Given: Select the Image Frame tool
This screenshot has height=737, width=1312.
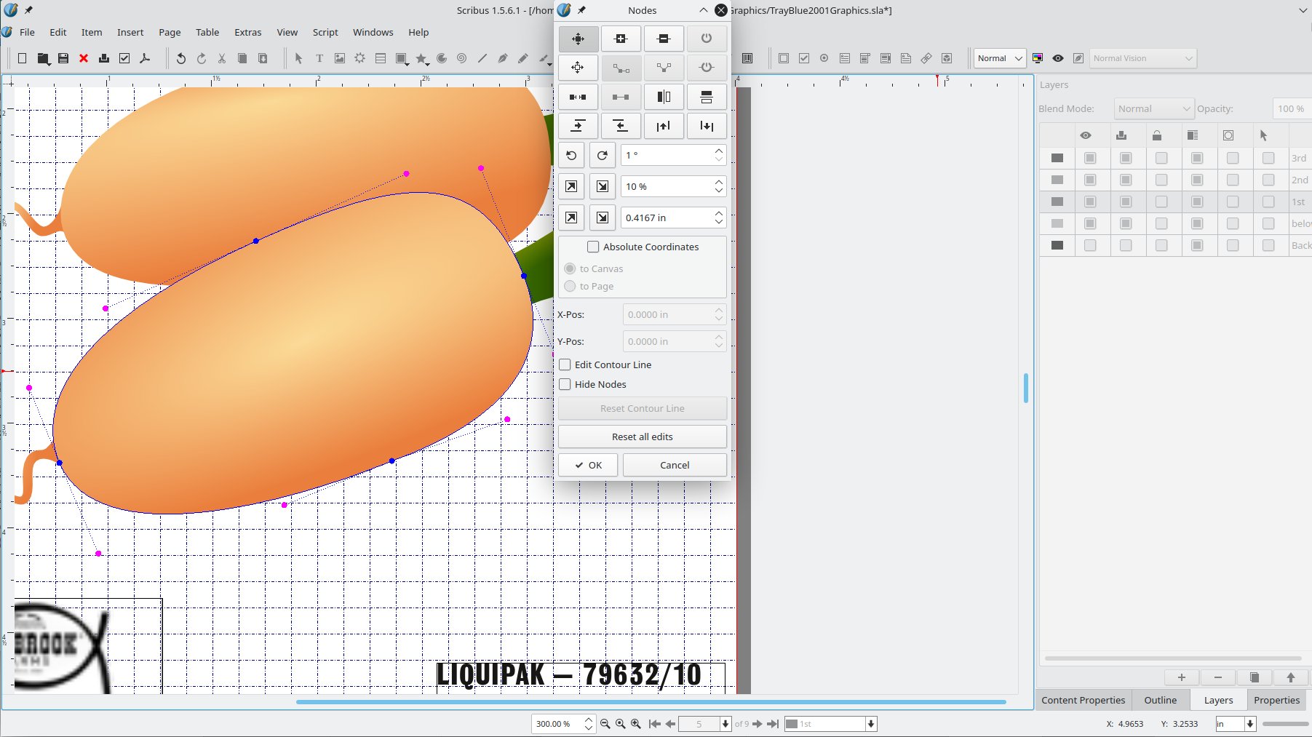Looking at the screenshot, I should pos(339,58).
